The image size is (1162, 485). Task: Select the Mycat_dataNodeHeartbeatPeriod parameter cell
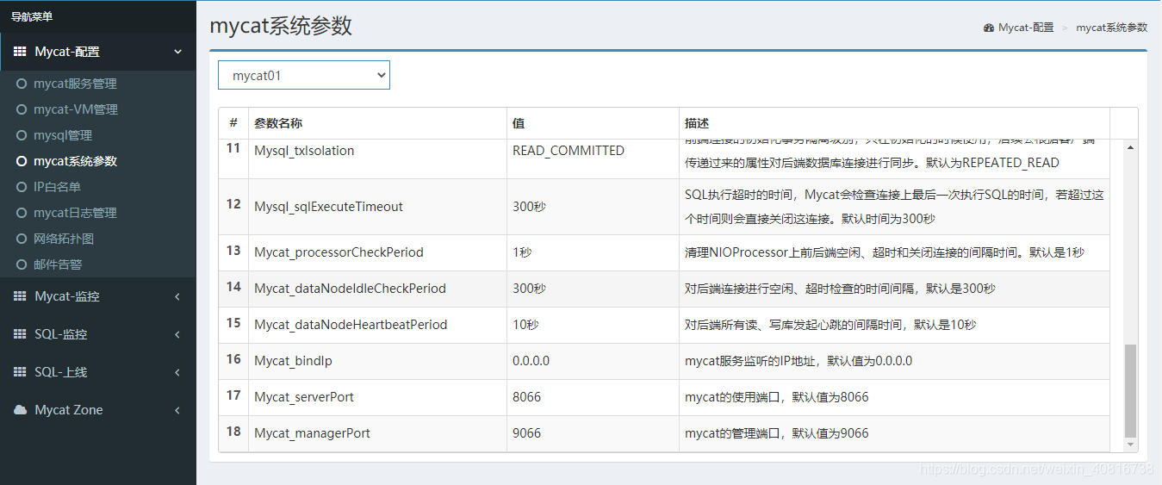(x=377, y=325)
